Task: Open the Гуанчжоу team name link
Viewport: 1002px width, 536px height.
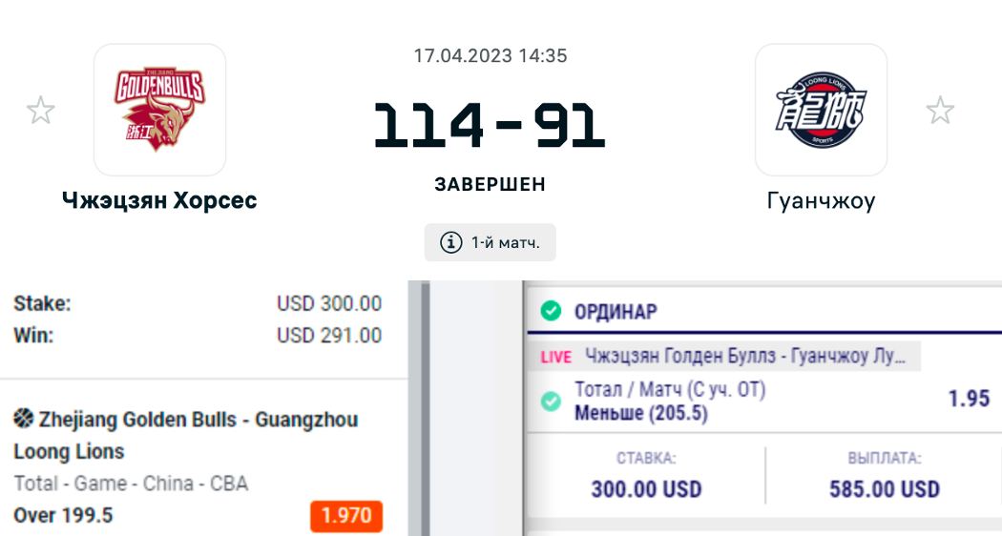Action: 821,200
